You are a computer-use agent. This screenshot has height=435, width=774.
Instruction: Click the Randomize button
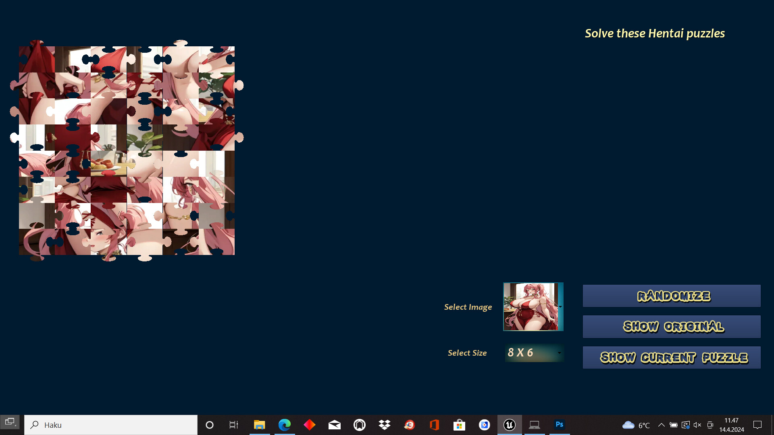[671, 296]
